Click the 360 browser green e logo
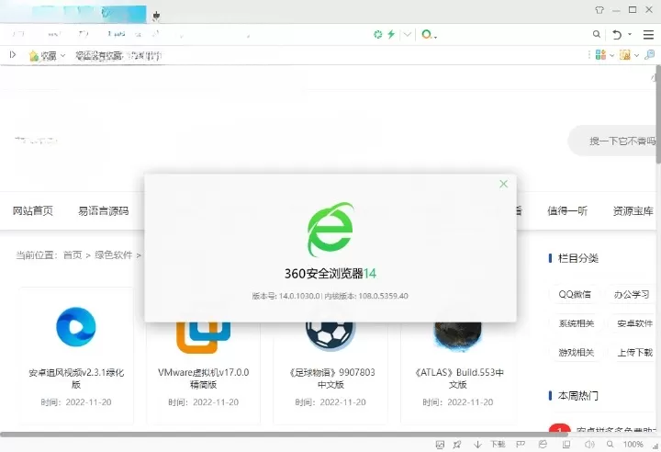This screenshot has height=452, width=661. coord(330,229)
